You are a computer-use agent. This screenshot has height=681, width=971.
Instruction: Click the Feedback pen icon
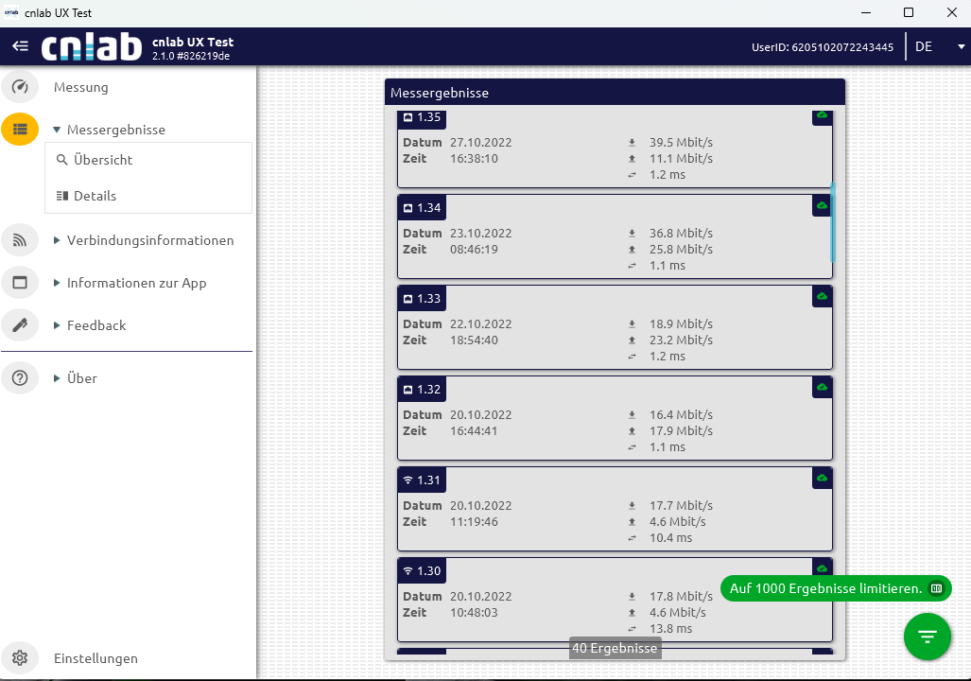pos(20,325)
